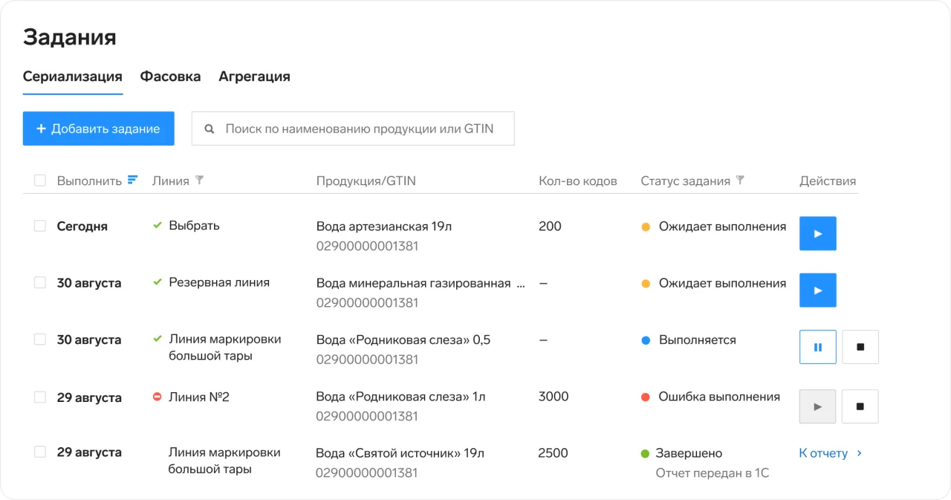Screen dimensions: 951x500
Task: Switch to the Сериализация tab
Action: (73, 77)
